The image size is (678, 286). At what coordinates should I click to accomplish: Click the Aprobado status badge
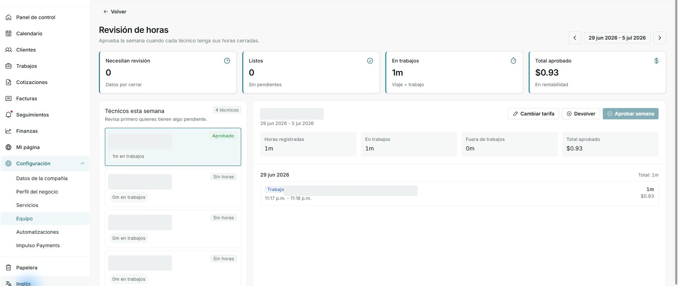(x=223, y=136)
